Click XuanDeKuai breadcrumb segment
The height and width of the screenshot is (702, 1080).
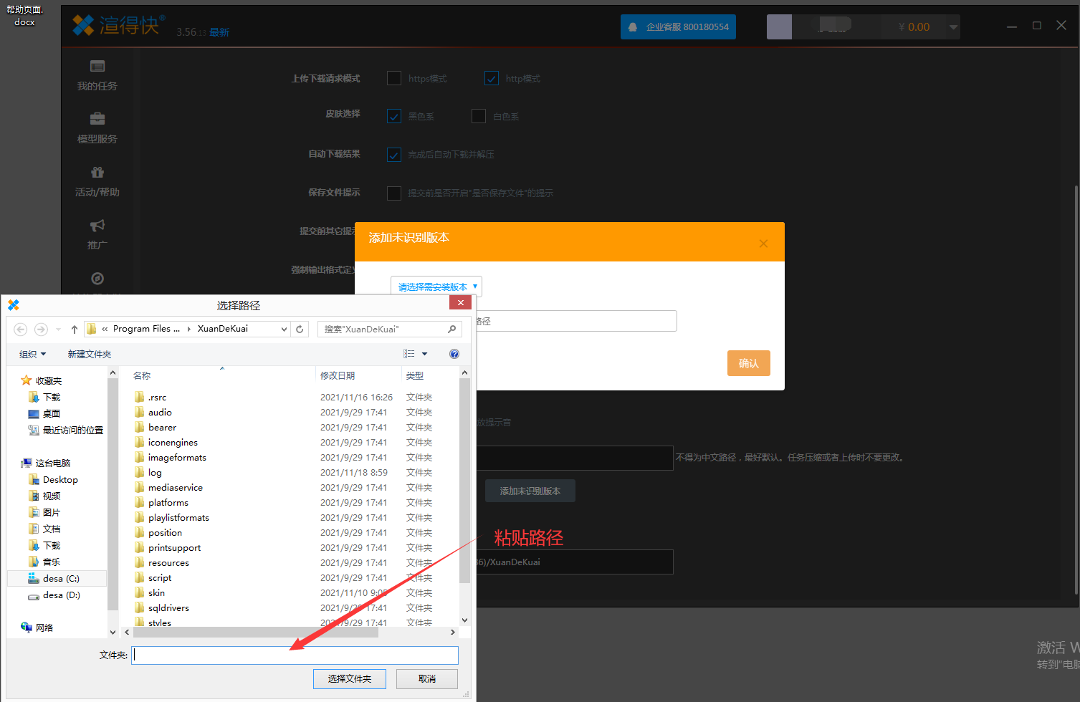tap(223, 329)
